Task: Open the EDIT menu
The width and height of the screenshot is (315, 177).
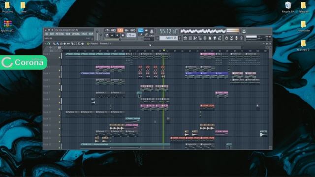Action: pos(52,34)
